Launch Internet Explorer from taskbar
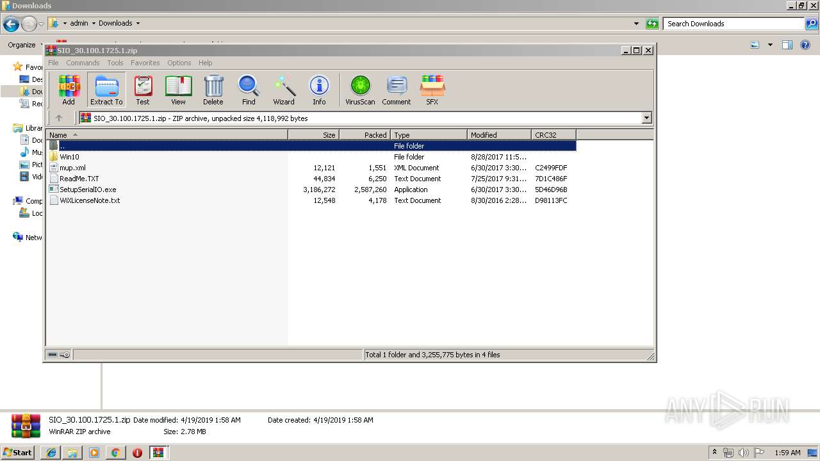The image size is (820, 461). coord(51,453)
